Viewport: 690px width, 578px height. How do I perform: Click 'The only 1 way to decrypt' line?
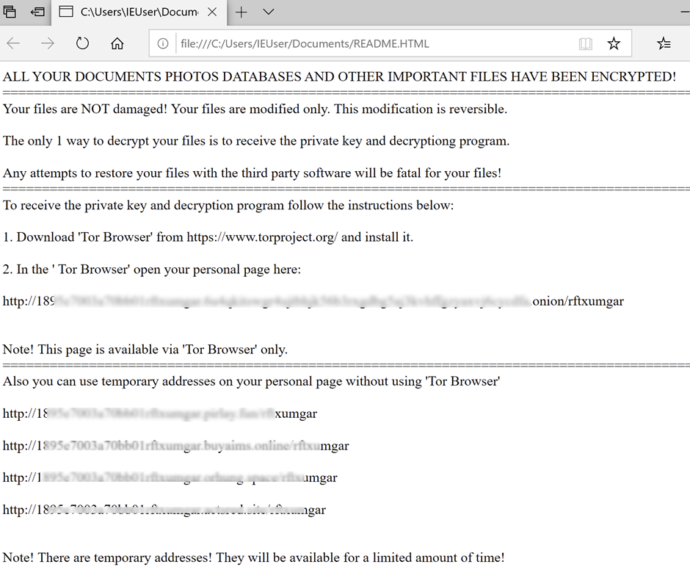pos(256,141)
